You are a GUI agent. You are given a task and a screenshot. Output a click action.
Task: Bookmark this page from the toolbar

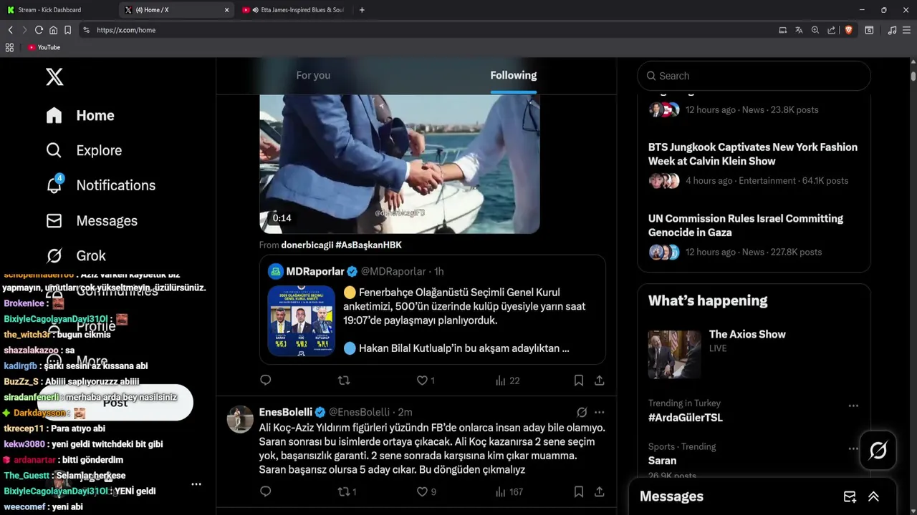point(67,30)
